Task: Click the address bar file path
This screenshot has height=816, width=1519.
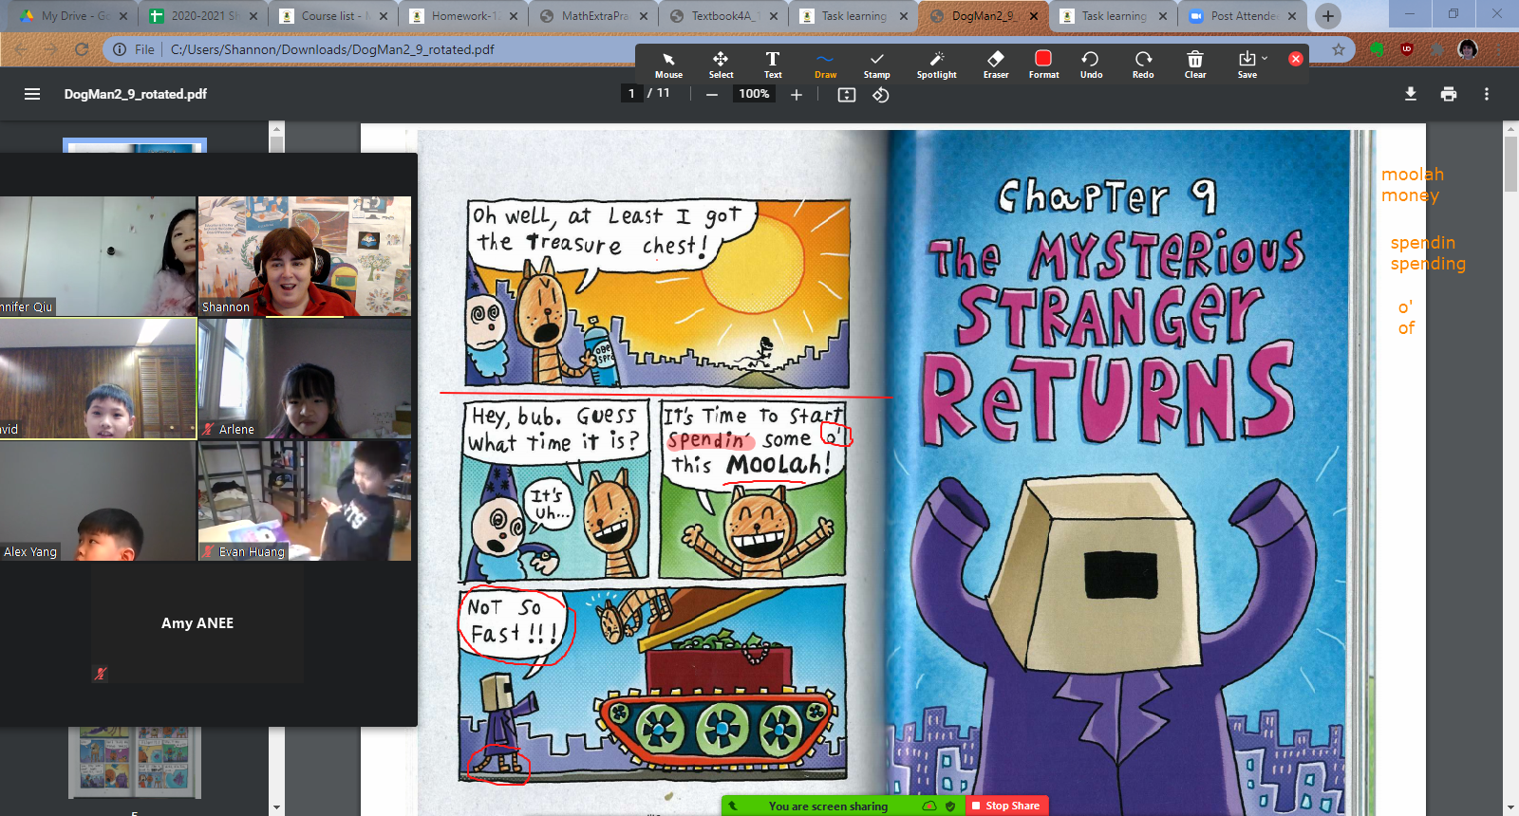Action: (x=332, y=49)
